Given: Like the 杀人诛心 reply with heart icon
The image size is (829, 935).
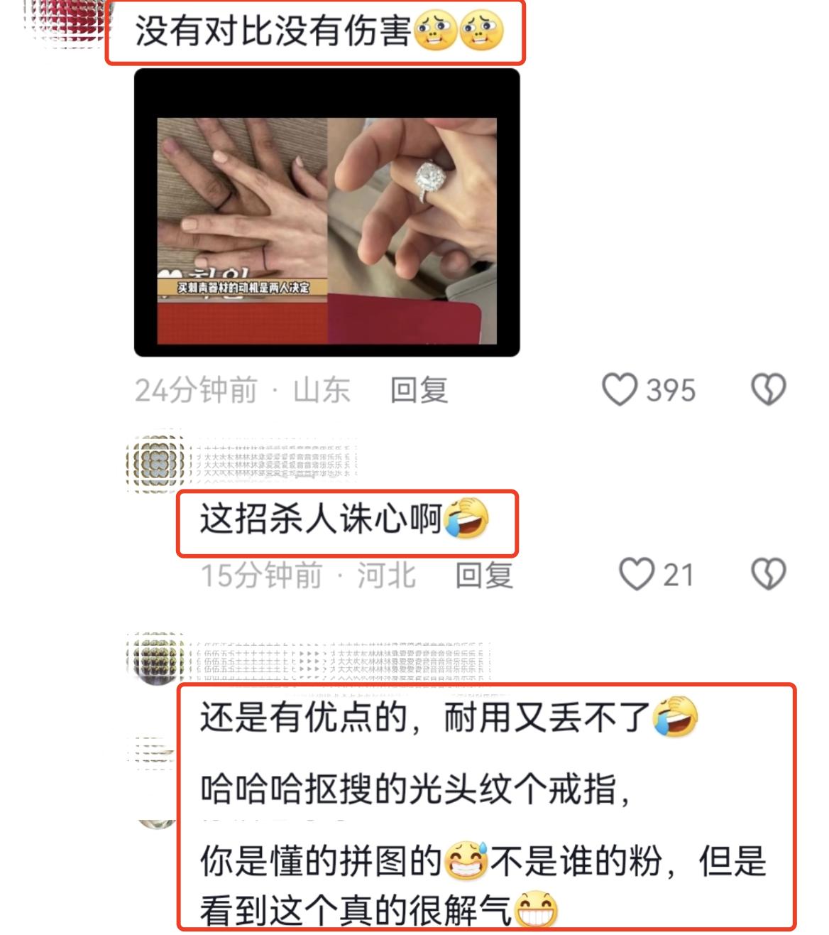Looking at the screenshot, I should click(637, 574).
